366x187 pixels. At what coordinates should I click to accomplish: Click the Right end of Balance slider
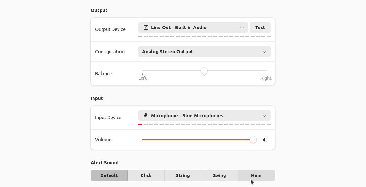[266, 71]
